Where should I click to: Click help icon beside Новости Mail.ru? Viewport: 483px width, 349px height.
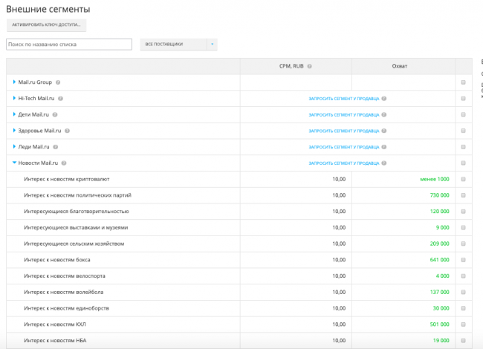65,163
